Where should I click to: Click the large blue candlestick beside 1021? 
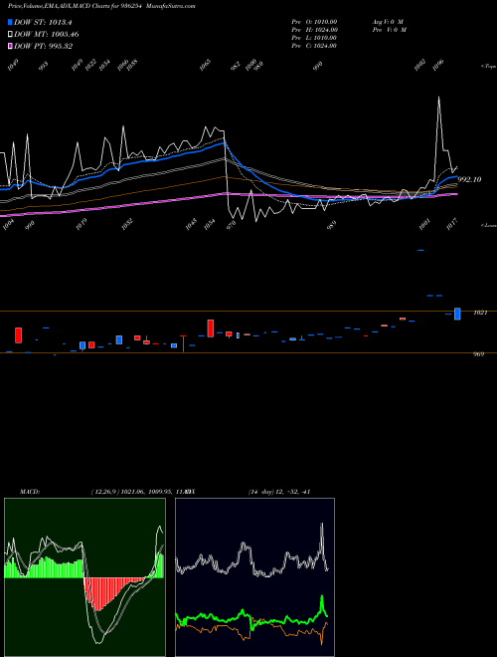[457, 314]
